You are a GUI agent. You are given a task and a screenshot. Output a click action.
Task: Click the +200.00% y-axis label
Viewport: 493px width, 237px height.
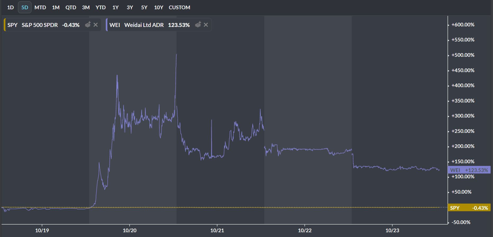click(463, 146)
